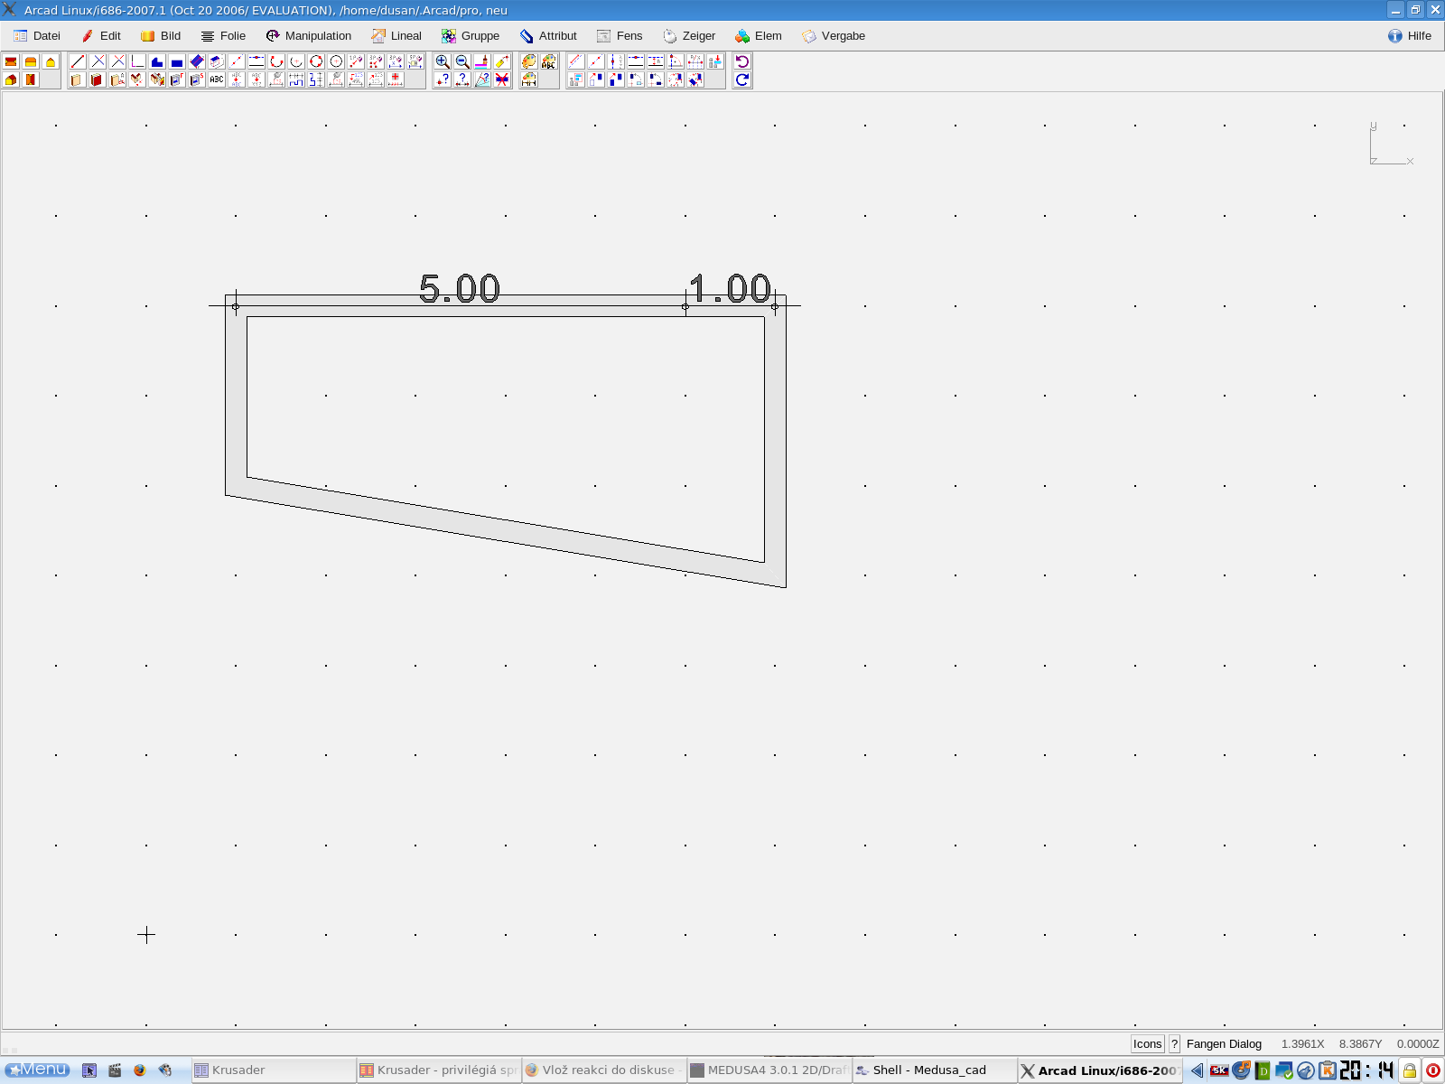Click the lock screen tray icon
The height and width of the screenshot is (1084, 1445).
click(x=1410, y=1070)
